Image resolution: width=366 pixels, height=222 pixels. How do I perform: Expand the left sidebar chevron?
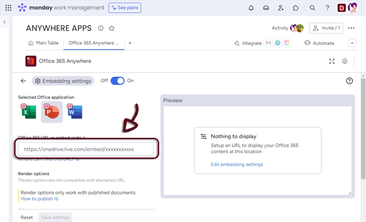click(5, 22)
